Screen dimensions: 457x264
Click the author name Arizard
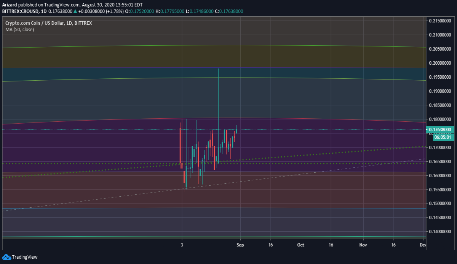(9, 5)
